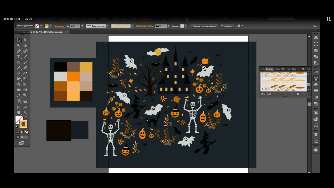Viewport: 334px width, 188px height.
Task: Set paint mode to Gradient
Action: 22,132
